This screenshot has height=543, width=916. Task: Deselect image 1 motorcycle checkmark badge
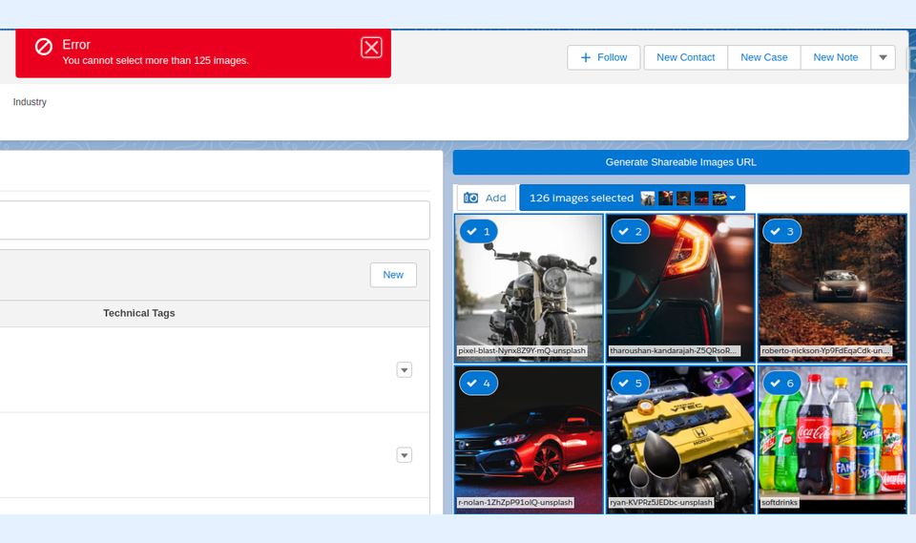click(479, 231)
